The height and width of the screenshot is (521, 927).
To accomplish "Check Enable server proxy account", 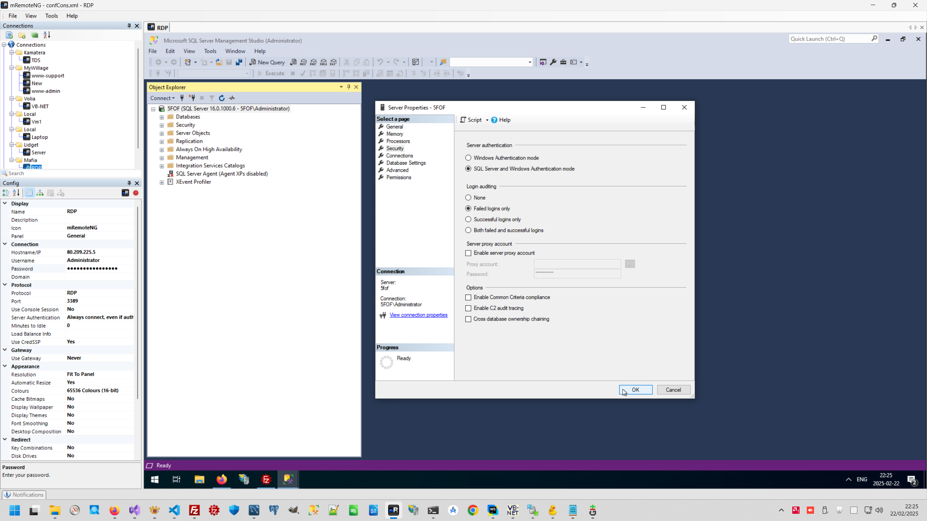I will tap(468, 253).
